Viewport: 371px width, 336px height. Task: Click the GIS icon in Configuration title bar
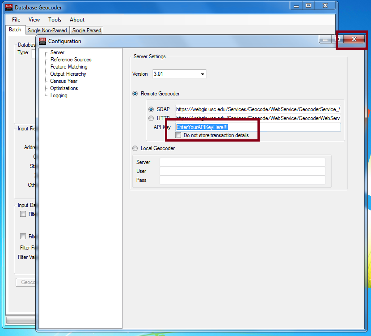pyautogui.click(x=42, y=41)
